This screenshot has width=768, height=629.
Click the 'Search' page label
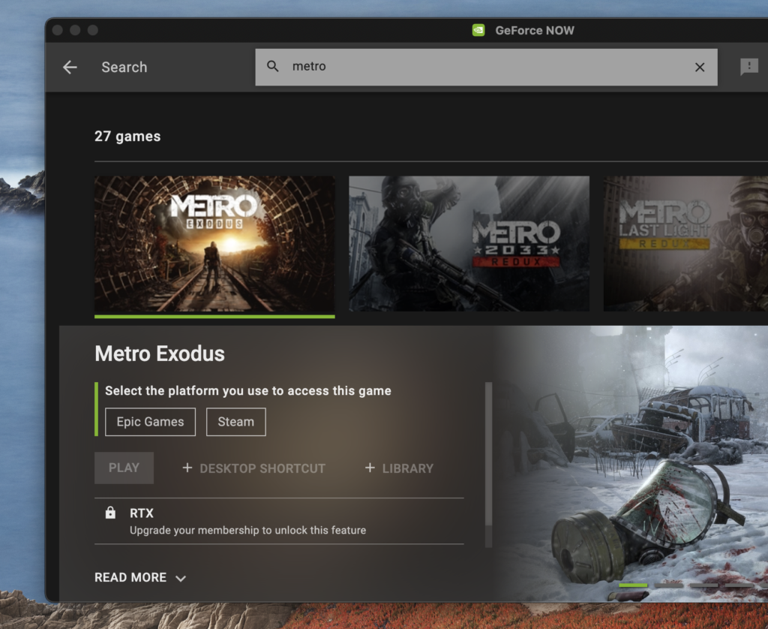124,67
